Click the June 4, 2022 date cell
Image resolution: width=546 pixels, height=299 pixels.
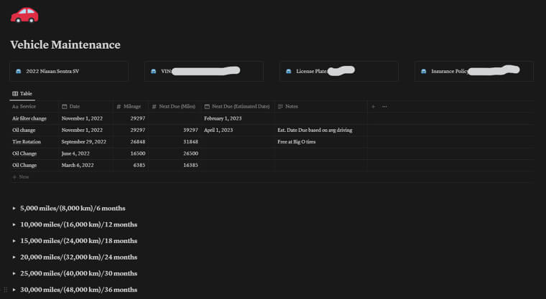pos(86,153)
